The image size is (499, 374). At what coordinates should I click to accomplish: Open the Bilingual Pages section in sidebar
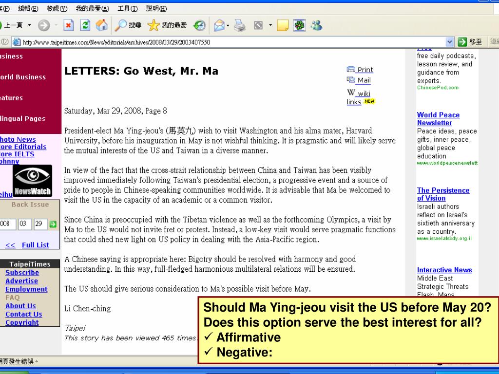(22, 119)
